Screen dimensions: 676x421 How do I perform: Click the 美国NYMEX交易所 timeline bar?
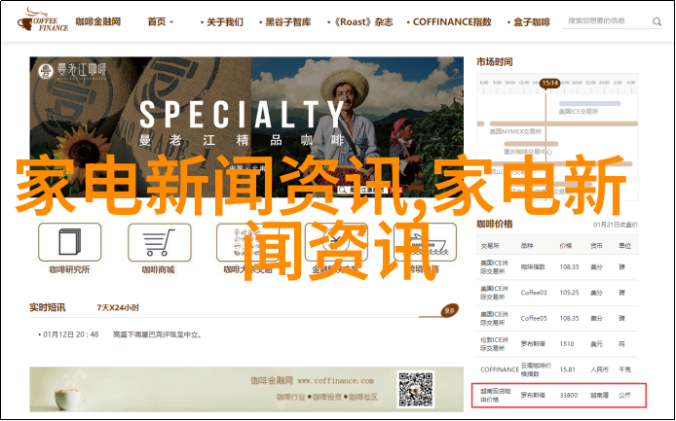coord(564,124)
